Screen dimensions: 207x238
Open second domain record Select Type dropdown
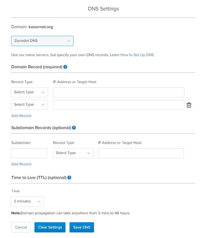pos(29,105)
